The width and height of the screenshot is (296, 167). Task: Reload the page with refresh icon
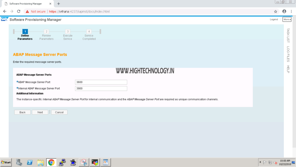(19, 12)
